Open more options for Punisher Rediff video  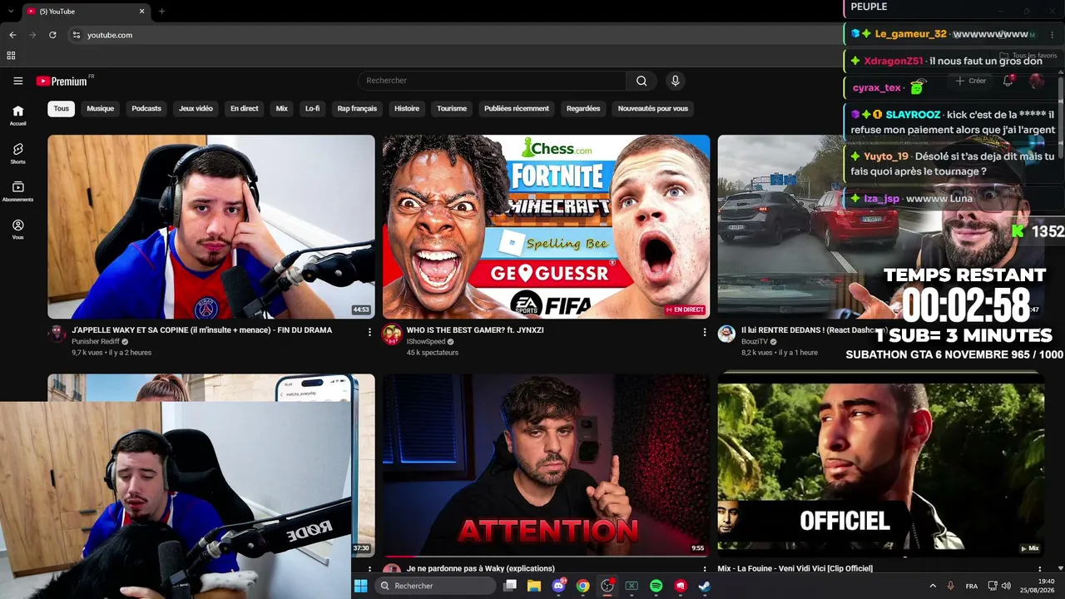pos(369,332)
